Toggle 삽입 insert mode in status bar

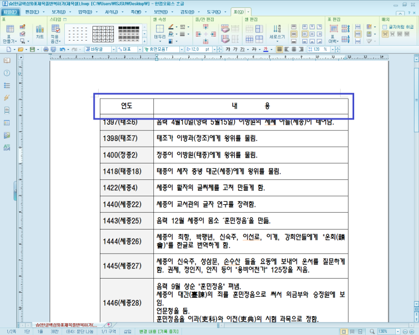[127, 332]
